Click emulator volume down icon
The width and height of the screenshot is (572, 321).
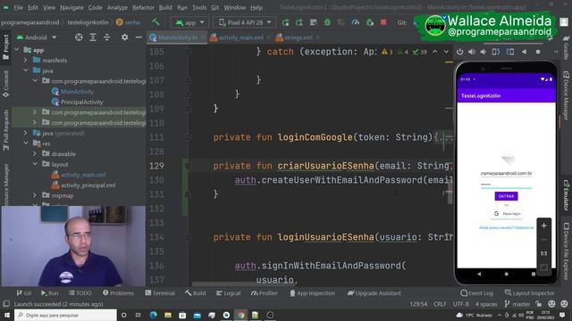click(x=484, y=52)
